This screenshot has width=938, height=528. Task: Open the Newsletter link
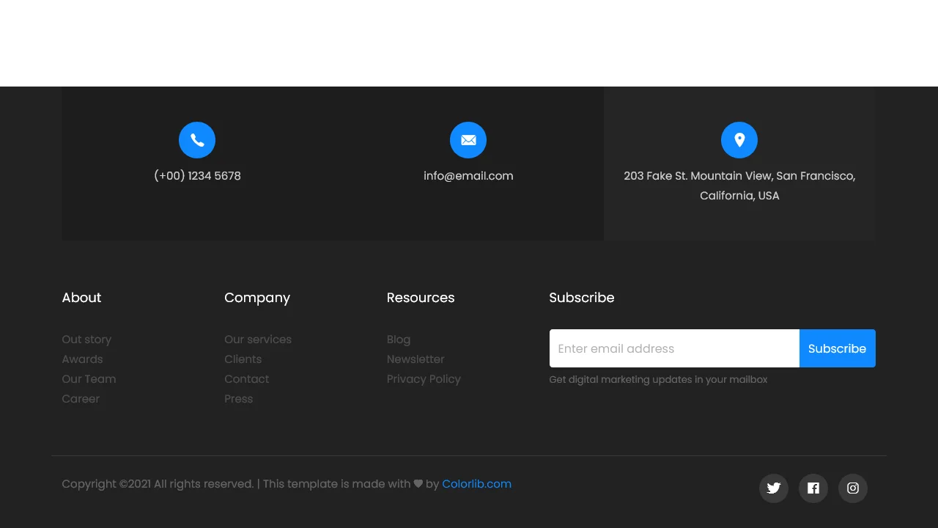pos(416,359)
